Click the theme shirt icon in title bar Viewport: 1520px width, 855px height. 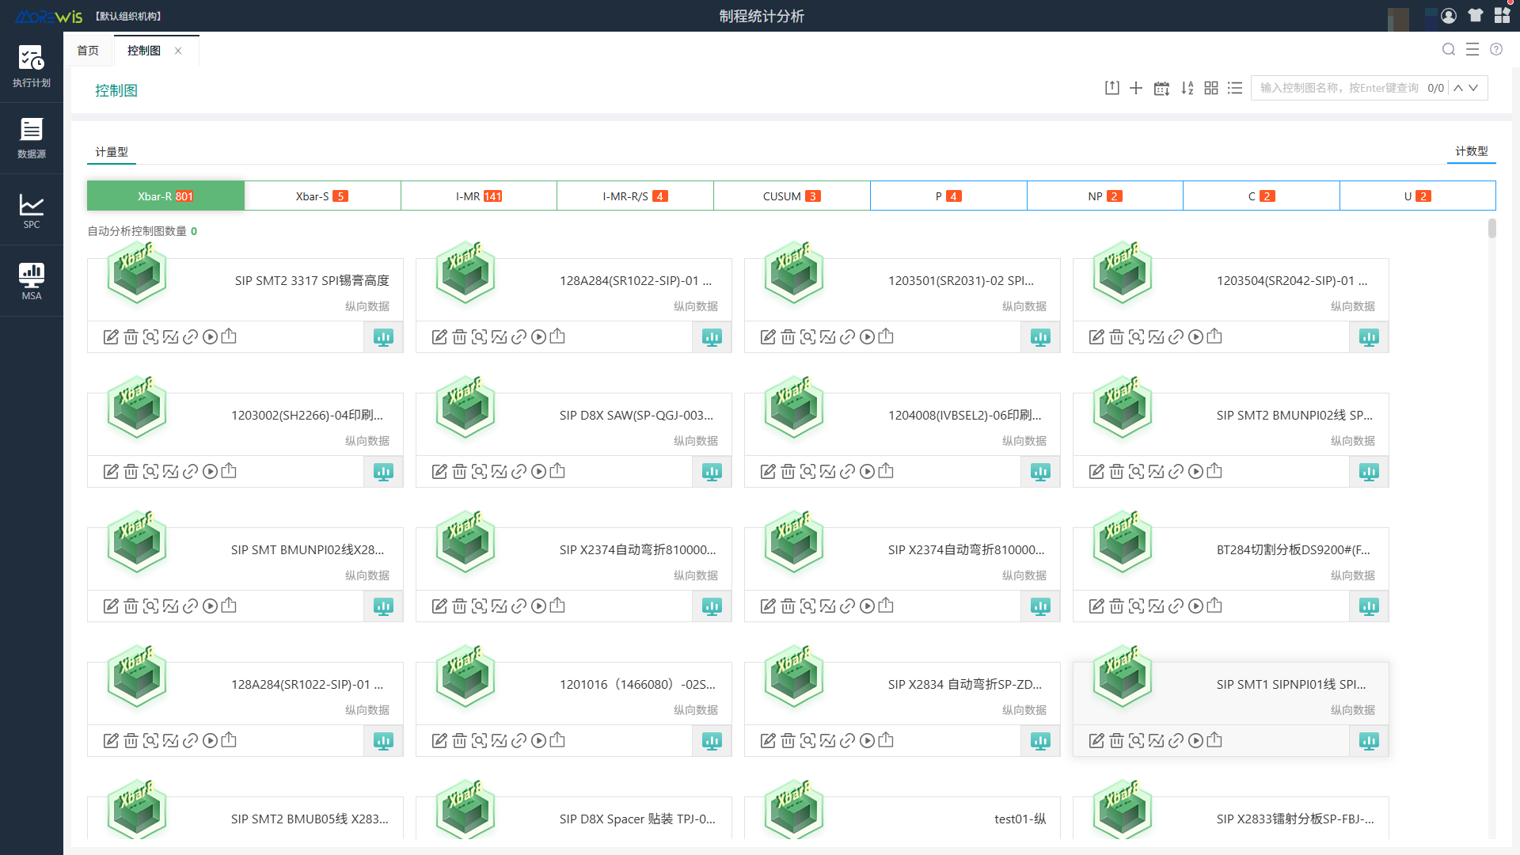coord(1476,15)
